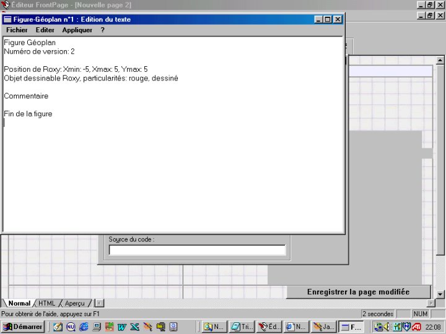The width and height of the screenshot is (446, 334).
Task: Switch to the 'Éd...' FrontPage taskbar button
Action: (x=269, y=327)
